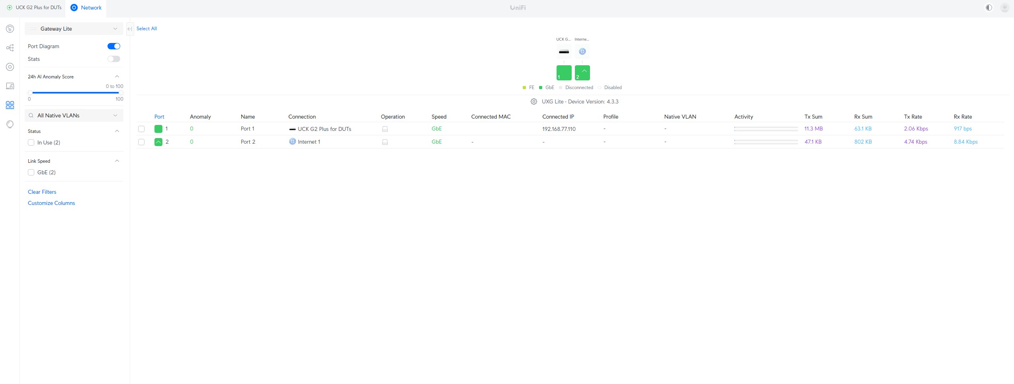Select green port 2 in the port diagram
Screen dimensions: 1014x384
(582, 73)
